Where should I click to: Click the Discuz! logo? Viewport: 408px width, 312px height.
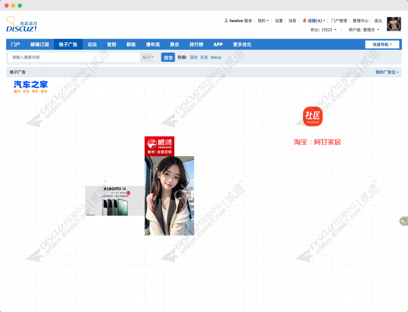point(22,24)
